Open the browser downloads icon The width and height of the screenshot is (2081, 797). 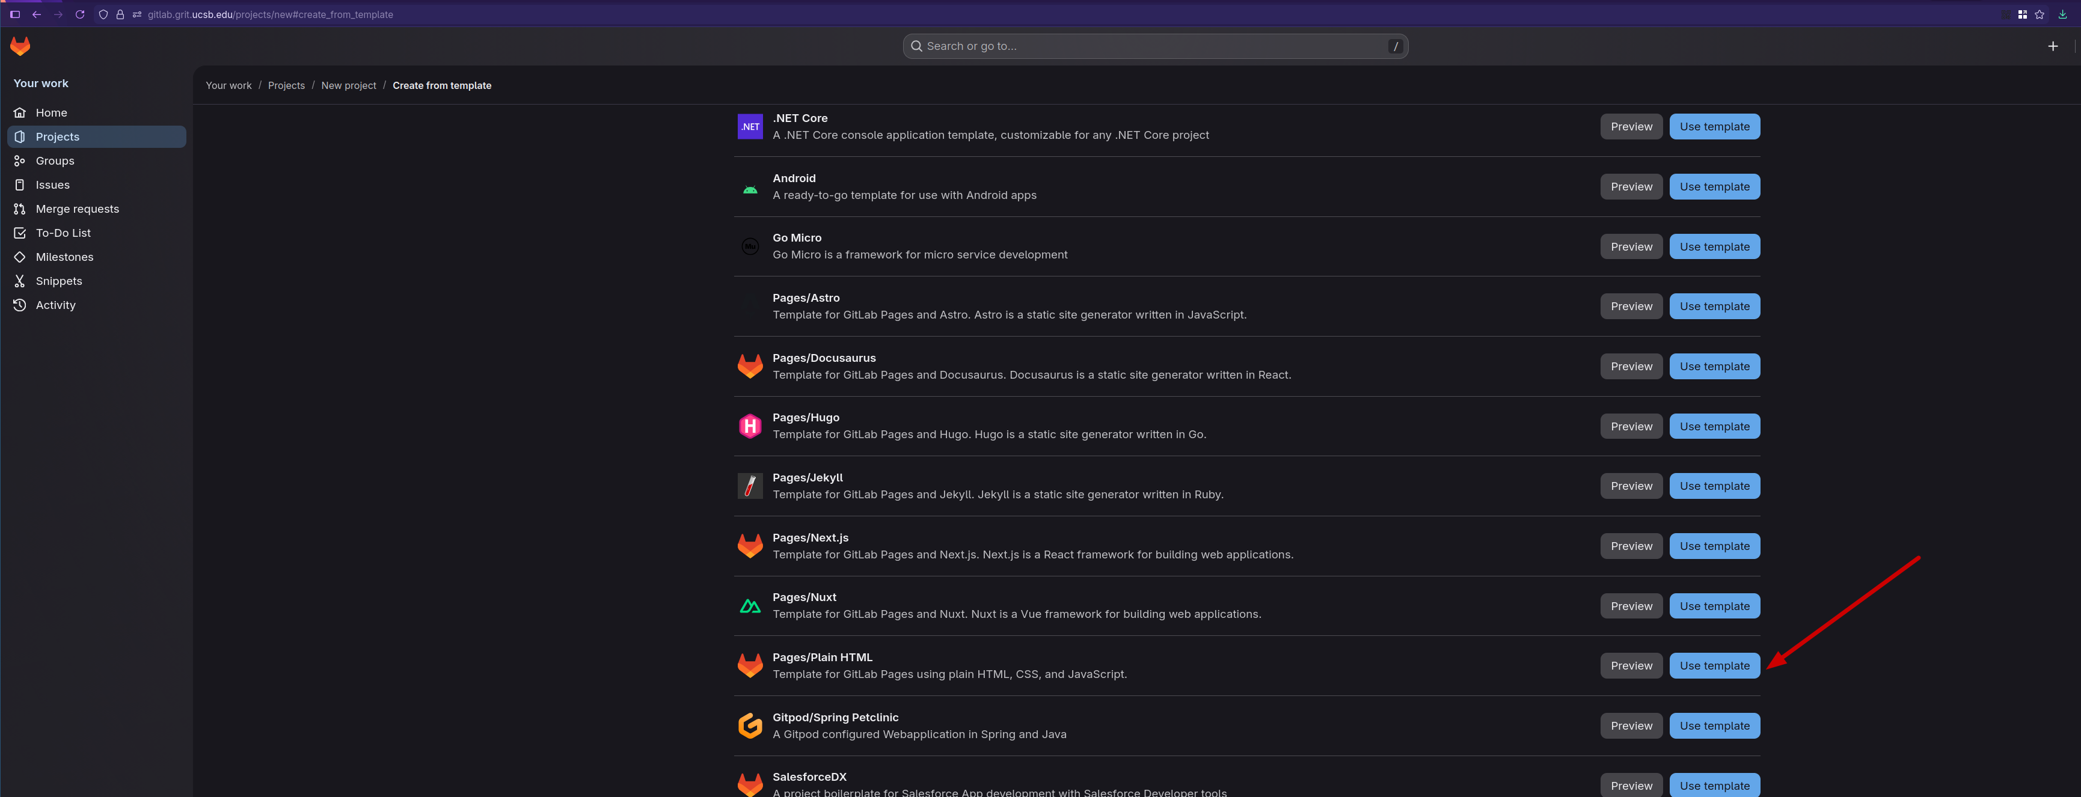pyautogui.click(x=2062, y=14)
